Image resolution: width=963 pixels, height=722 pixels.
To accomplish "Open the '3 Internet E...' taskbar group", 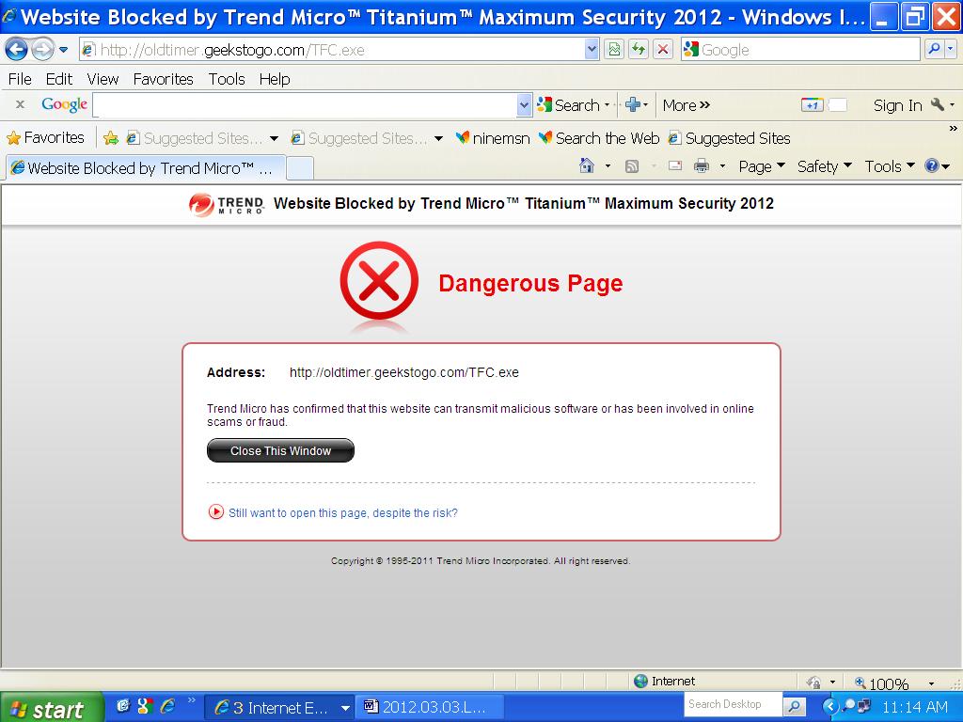I will (278, 708).
